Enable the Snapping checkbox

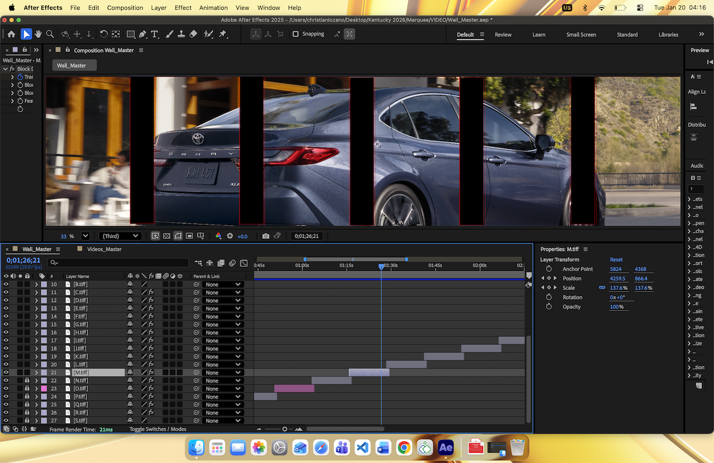(x=295, y=34)
